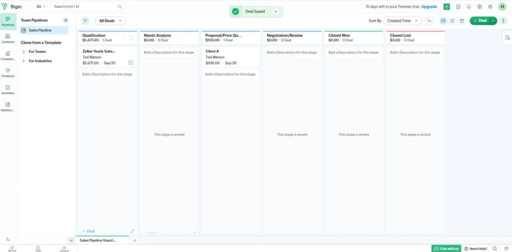Tick the Qualification stage select-all checkbox
512x252 pixels.
click(x=131, y=38)
